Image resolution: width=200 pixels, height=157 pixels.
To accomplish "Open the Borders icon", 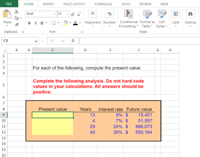I will coord(54,23).
